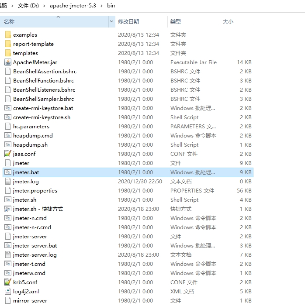The image size is (305, 306).
Task: Click the log4j2.xml document icon
Action: click(x=8, y=291)
